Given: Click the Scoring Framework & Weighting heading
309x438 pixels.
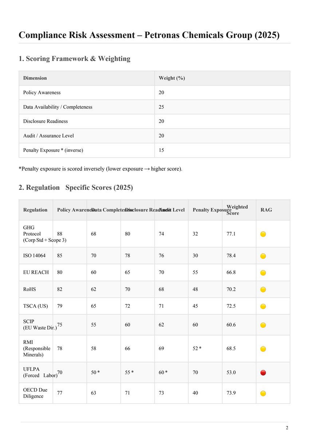Looking at the screenshot, I should pos(74,58).
